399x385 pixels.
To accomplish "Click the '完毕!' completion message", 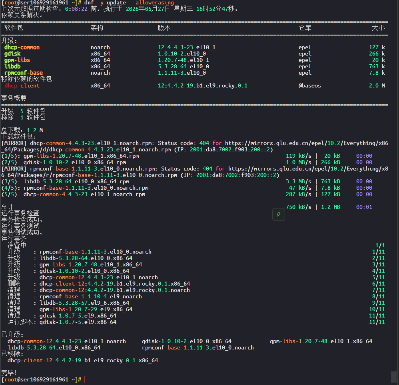I will tap(9, 373).
